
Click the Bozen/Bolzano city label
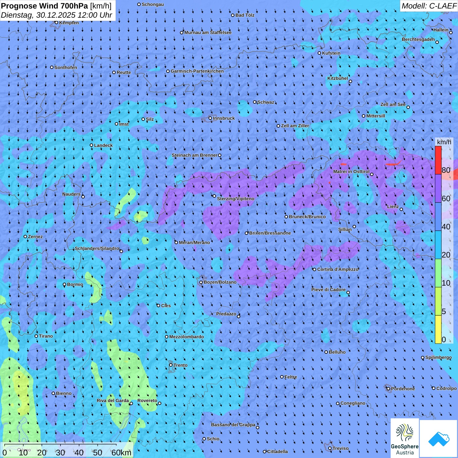pyautogui.click(x=220, y=282)
